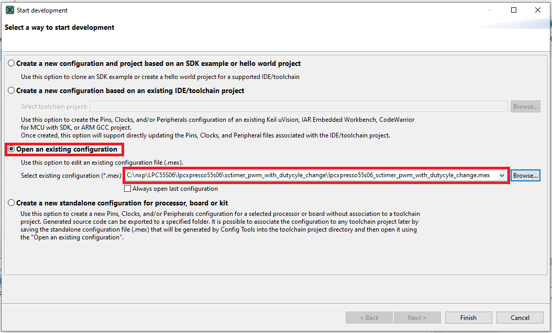Click the Start development app icon
The width and height of the screenshot is (552, 333).
(9, 10)
